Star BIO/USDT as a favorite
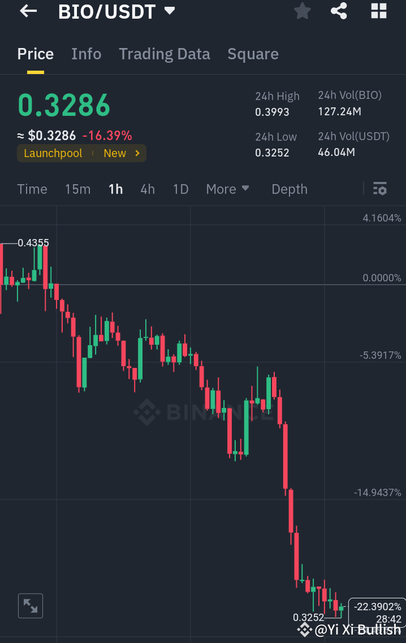406x643 pixels. point(302,11)
